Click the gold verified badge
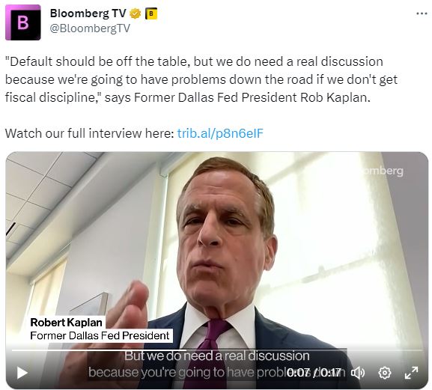432x390 pixels. point(136,13)
